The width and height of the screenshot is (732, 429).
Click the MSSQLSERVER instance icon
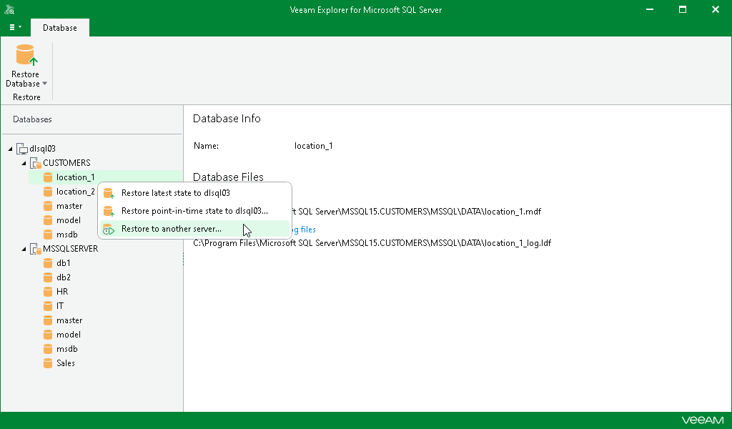point(36,249)
